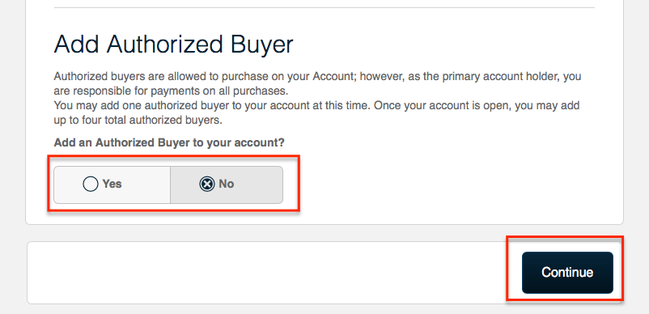The image size is (649, 314).
Task: Click the sentence 'You may add one authorized buyer'
Action: [x=212, y=105]
